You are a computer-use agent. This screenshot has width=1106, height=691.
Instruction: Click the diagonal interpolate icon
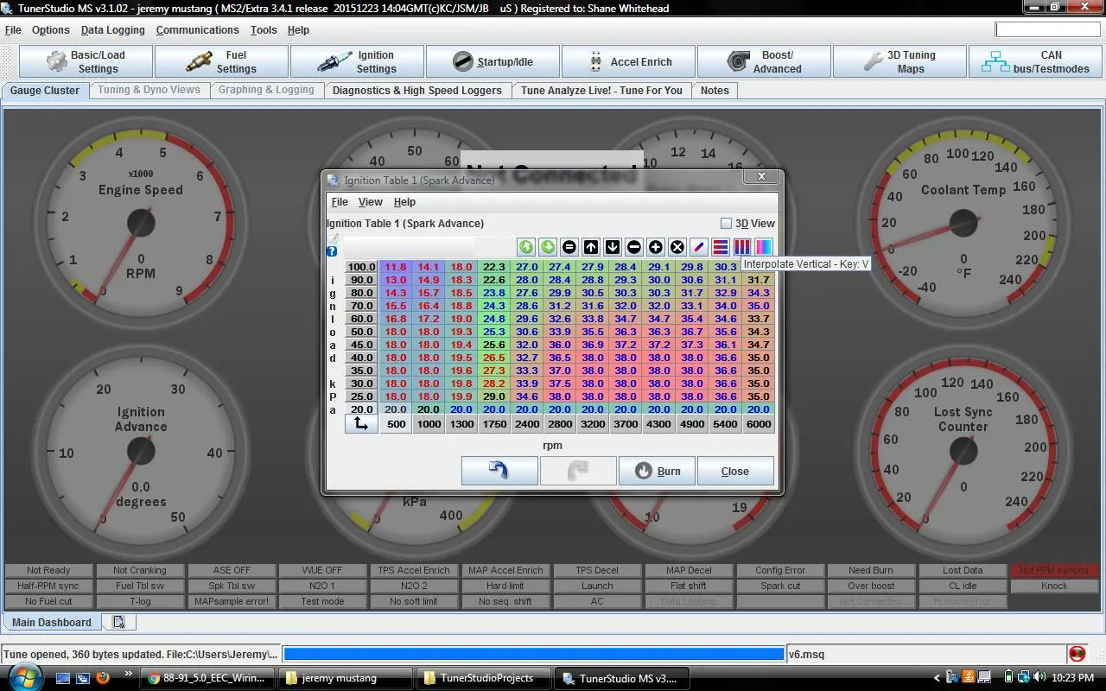[x=699, y=247]
